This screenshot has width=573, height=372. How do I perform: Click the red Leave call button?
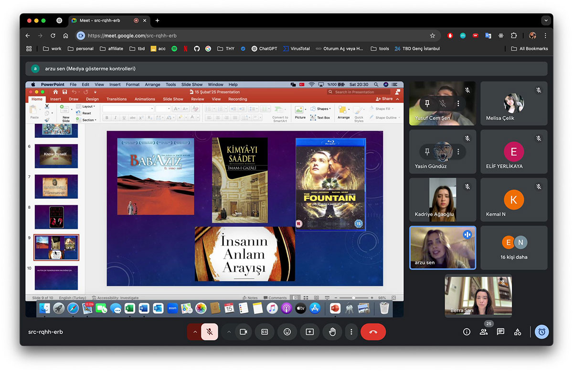373,332
